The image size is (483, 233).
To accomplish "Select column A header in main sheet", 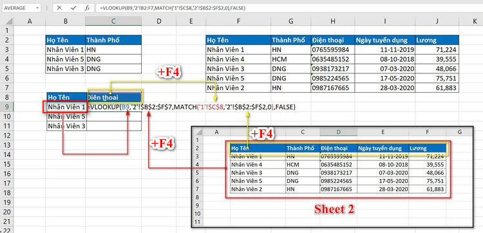I will coord(30,21).
